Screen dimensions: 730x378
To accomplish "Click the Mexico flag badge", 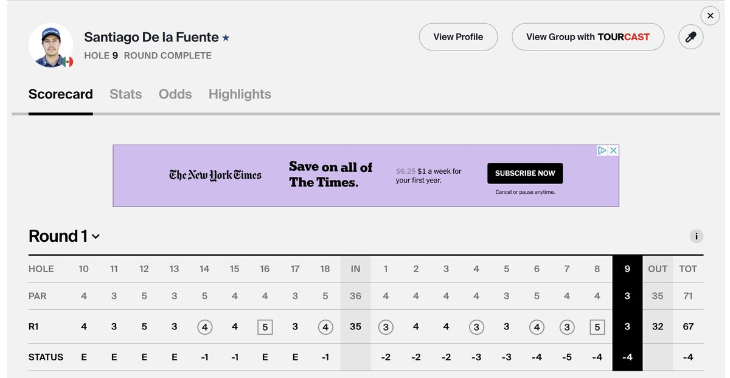I will [68, 61].
